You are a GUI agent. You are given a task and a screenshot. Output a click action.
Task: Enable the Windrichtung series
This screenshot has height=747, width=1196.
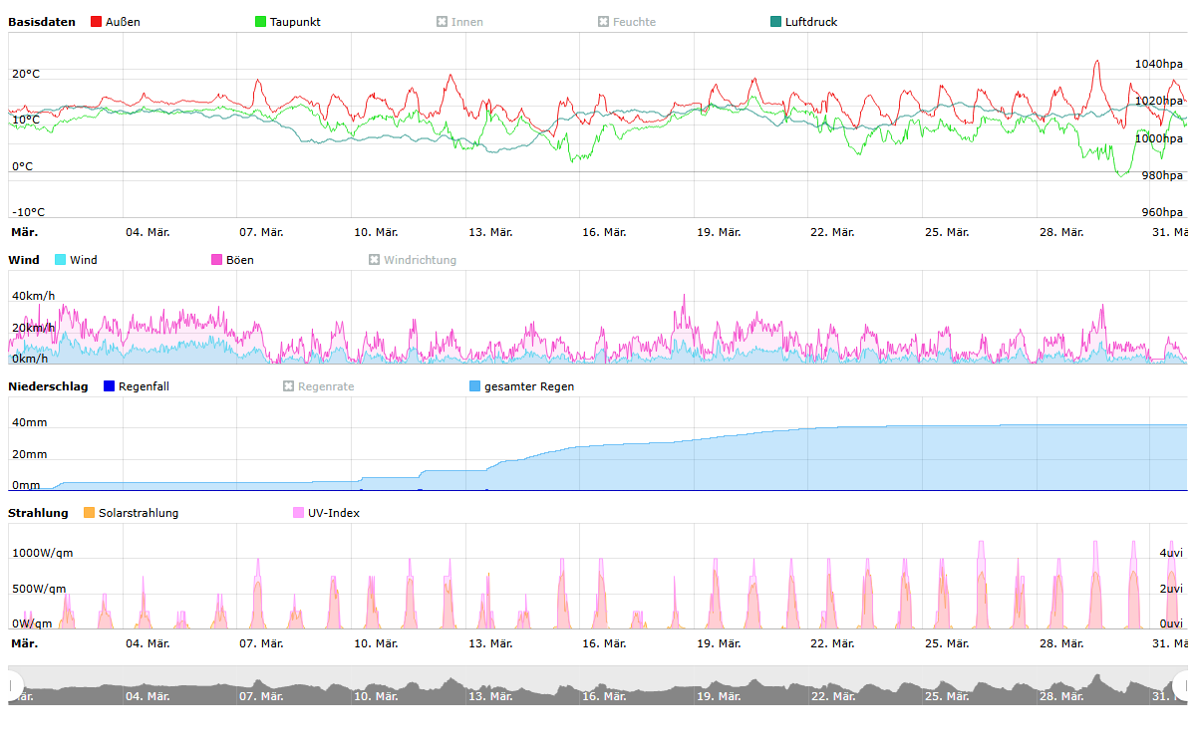375,260
